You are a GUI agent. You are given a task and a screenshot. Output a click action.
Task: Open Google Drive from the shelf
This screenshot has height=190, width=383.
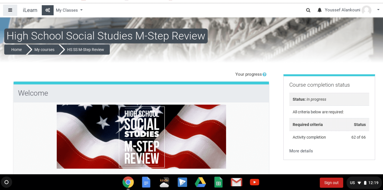200,182
